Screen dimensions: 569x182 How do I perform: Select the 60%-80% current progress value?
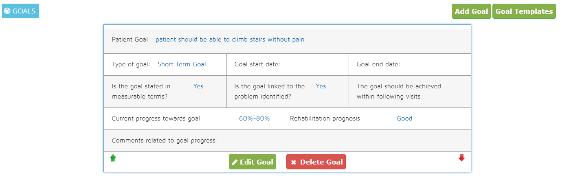click(254, 118)
